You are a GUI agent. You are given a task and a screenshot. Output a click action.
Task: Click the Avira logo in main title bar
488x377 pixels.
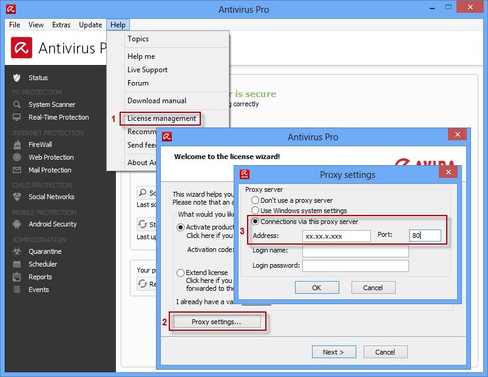coord(11,9)
